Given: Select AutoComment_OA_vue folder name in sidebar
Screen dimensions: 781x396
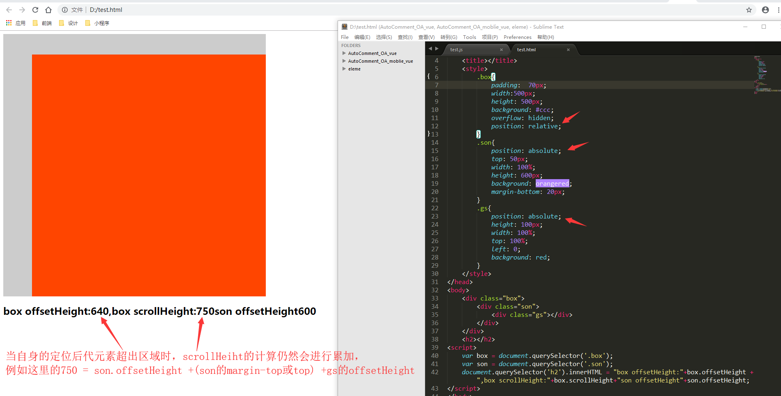Looking at the screenshot, I should (372, 53).
